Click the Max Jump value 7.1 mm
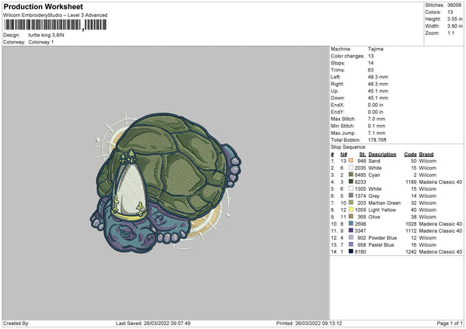 pyautogui.click(x=377, y=133)
